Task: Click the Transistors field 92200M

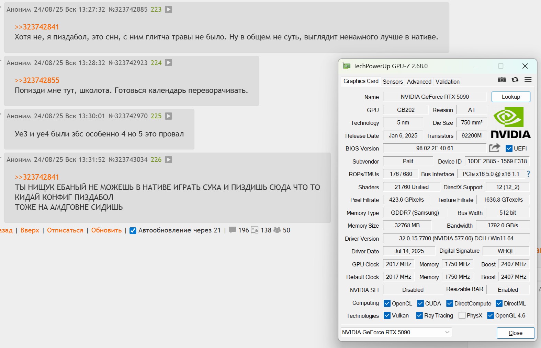Action: (472, 135)
